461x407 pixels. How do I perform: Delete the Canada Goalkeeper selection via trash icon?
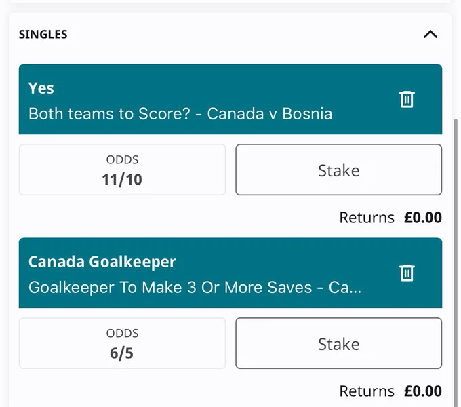(x=407, y=273)
